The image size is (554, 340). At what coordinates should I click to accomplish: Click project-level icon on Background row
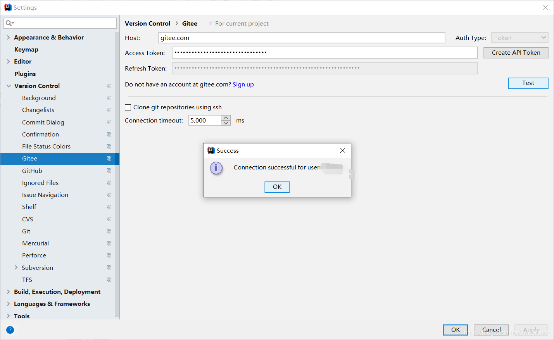coord(109,98)
